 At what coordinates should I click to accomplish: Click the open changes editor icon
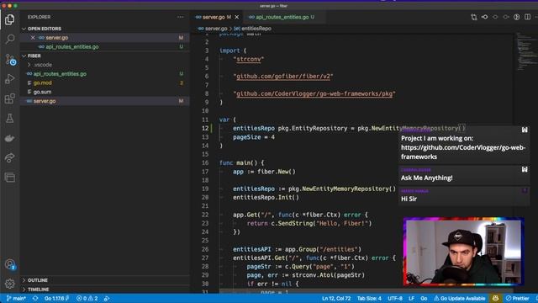click(484, 17)
